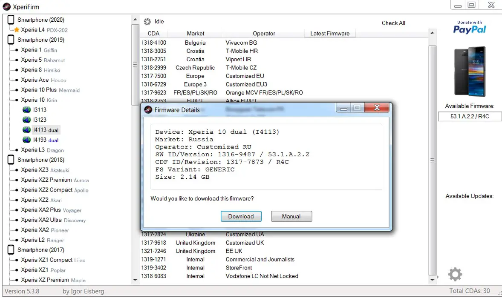Viewport: 502px width, 298px height.
Task: Select the Vodafone LC Not Net Locked row
Action: pyautogui.click(x=283, y=276)
